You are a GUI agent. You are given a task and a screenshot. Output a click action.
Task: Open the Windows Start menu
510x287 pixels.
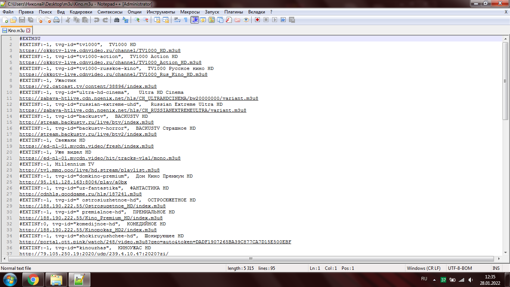pos(10,279)
